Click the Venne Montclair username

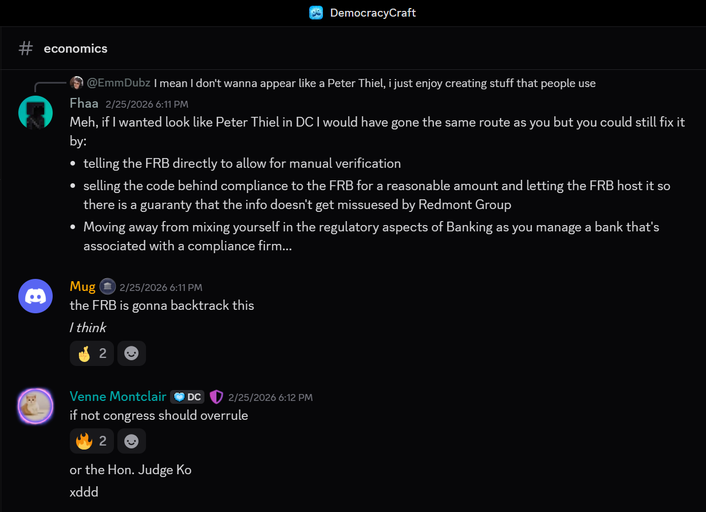[x=118, y=396]
